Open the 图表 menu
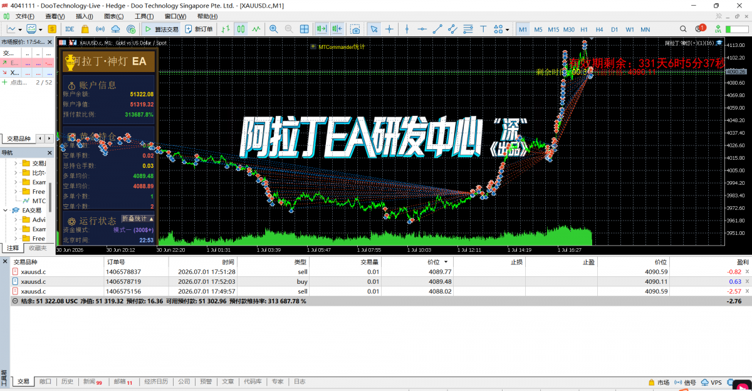Image resolution: width=752 pixels, height=391 pixels. [113, 16]
